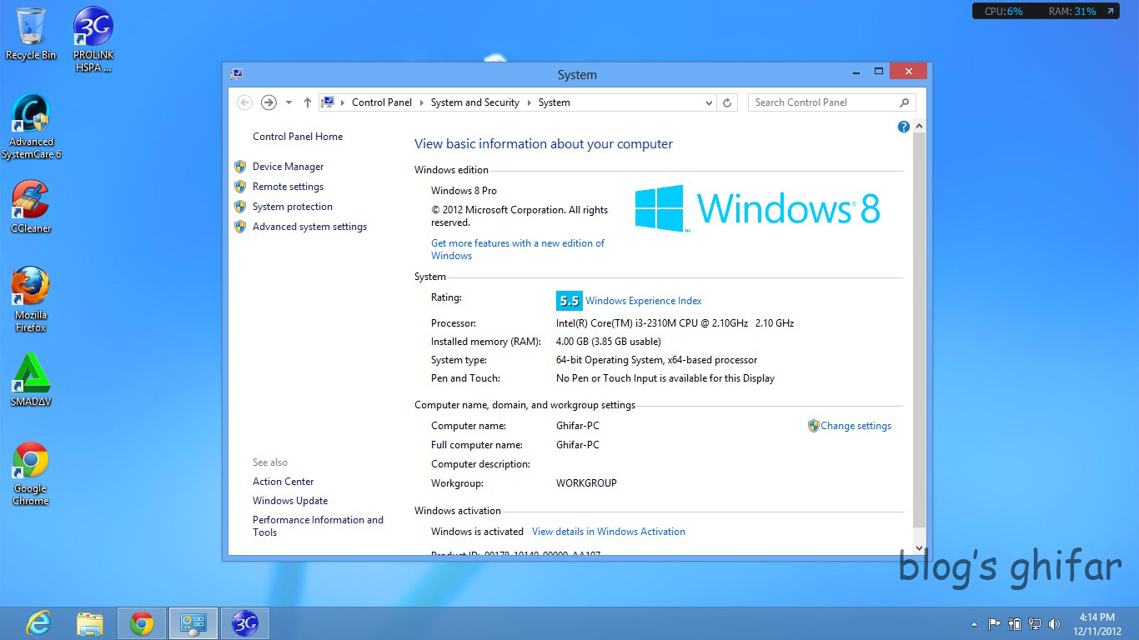View details in Windows Activation

pos(609,532)
